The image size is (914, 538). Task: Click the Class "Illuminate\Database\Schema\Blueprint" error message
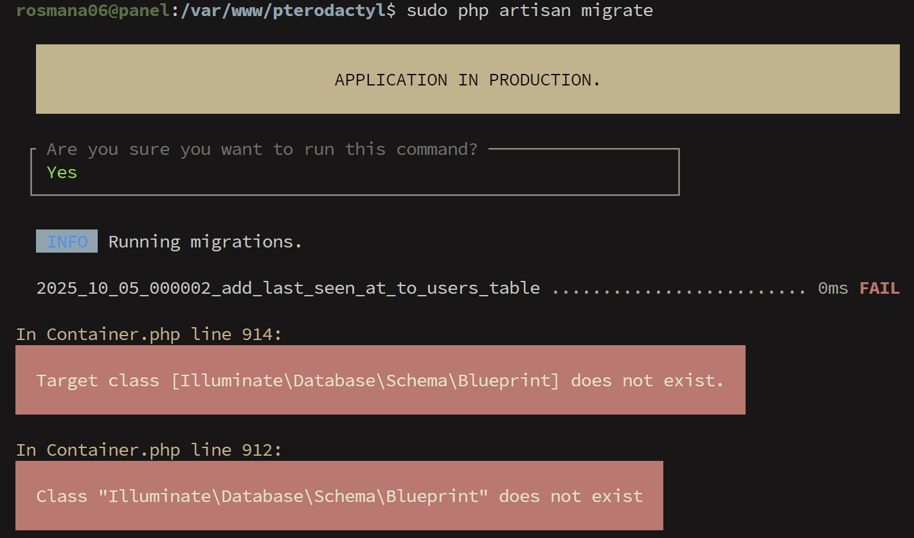point(339,496)
